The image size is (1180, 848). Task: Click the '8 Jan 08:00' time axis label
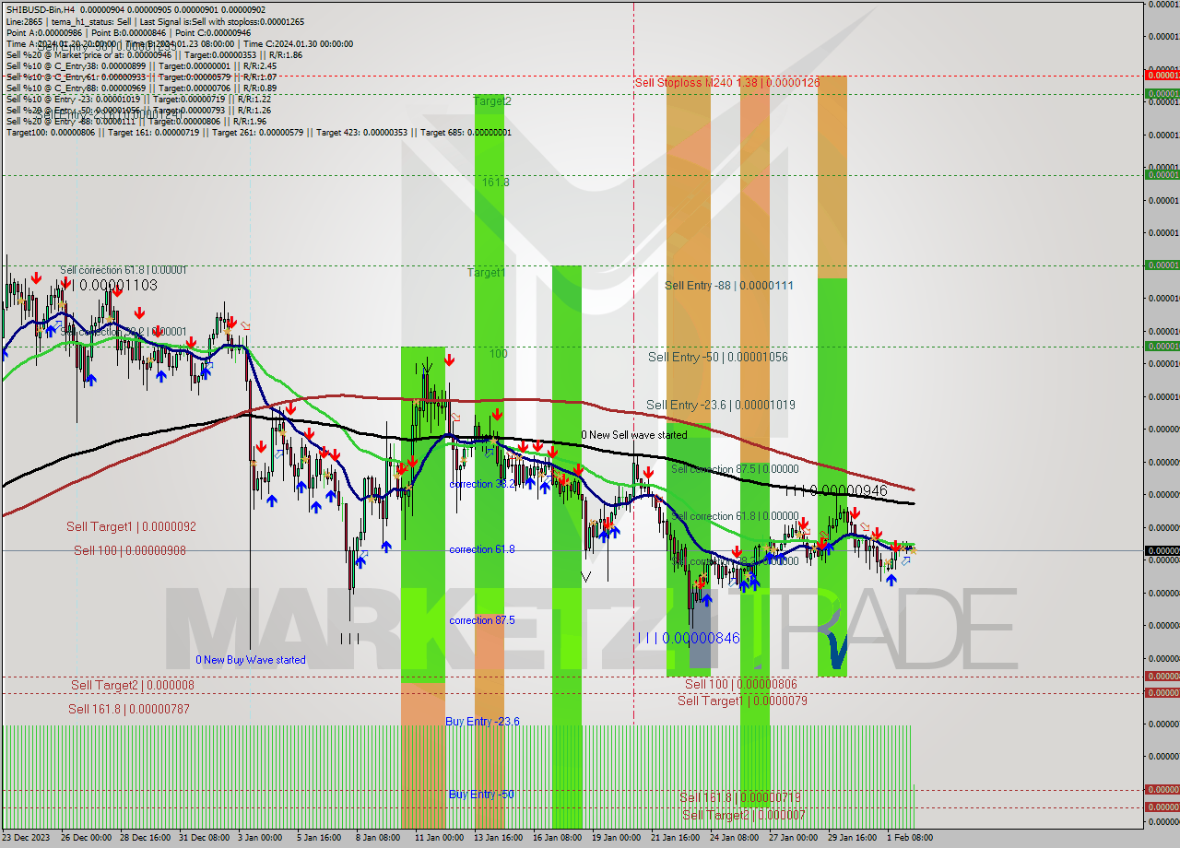[x=378, y=838]
